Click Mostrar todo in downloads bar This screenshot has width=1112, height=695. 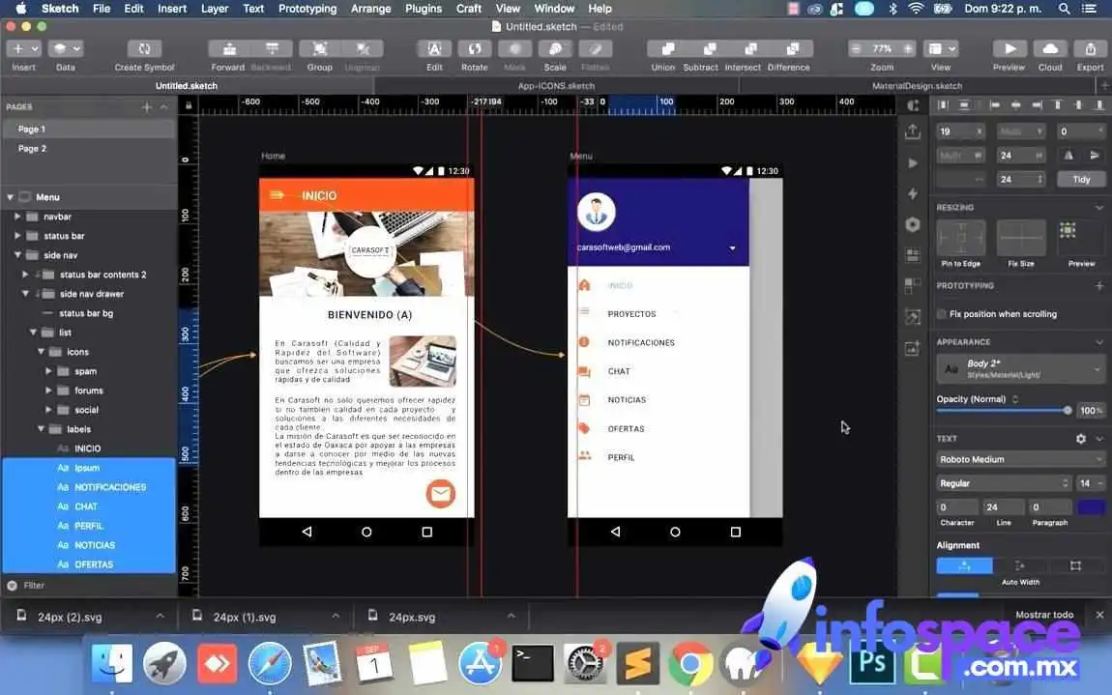click(1044, 615)
